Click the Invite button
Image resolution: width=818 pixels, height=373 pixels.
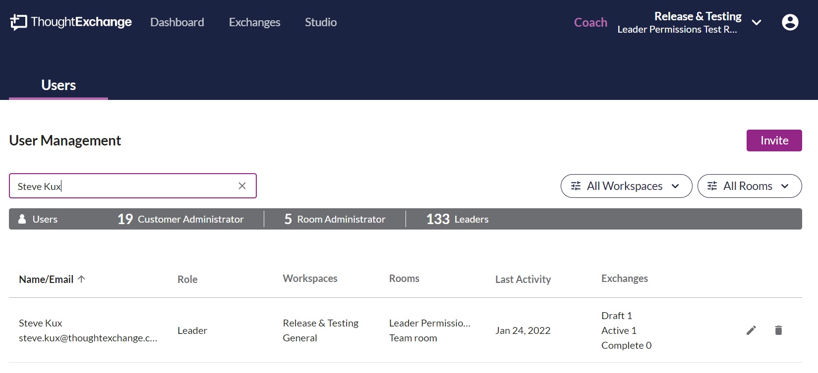tap(774, 140)
